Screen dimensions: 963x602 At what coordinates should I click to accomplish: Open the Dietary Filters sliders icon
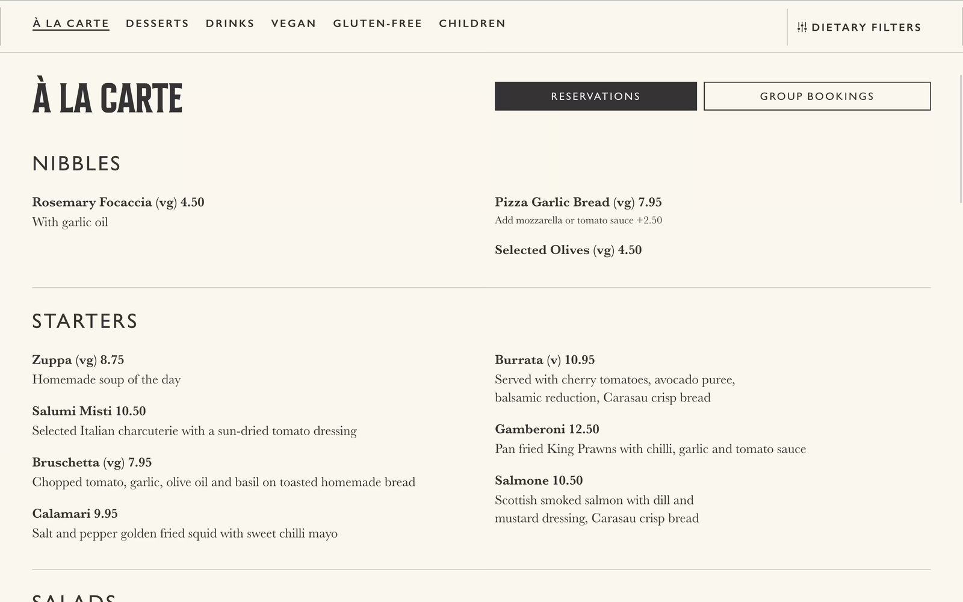click(x=802, y=27)
